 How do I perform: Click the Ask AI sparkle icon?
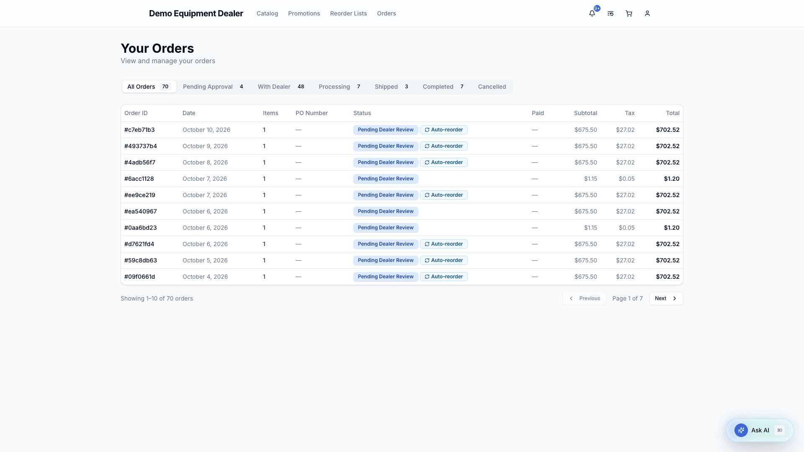[x=741, y=430]
